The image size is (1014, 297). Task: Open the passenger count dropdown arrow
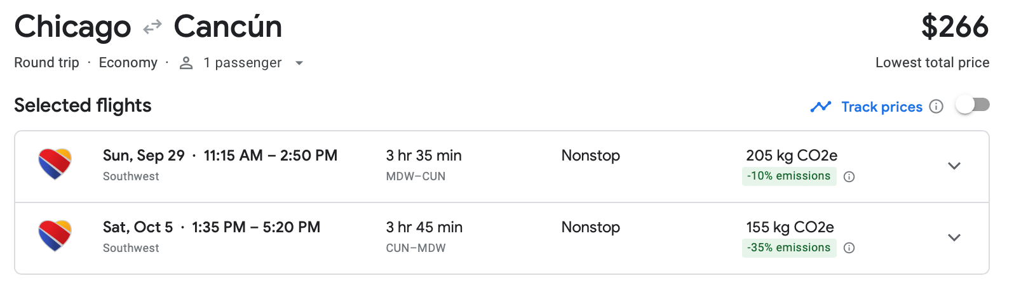point(299,63)
